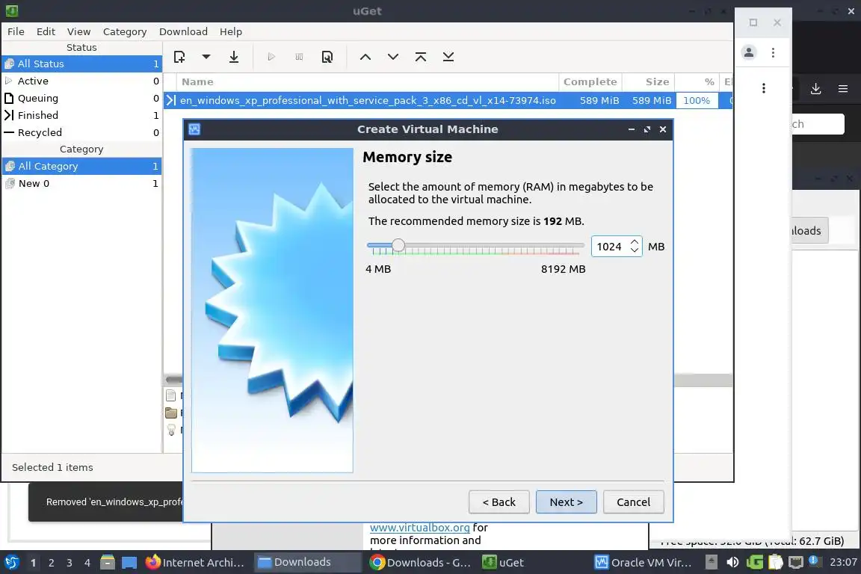
Task: Open the File menu in uGet
Action: (x=16, y=31)
